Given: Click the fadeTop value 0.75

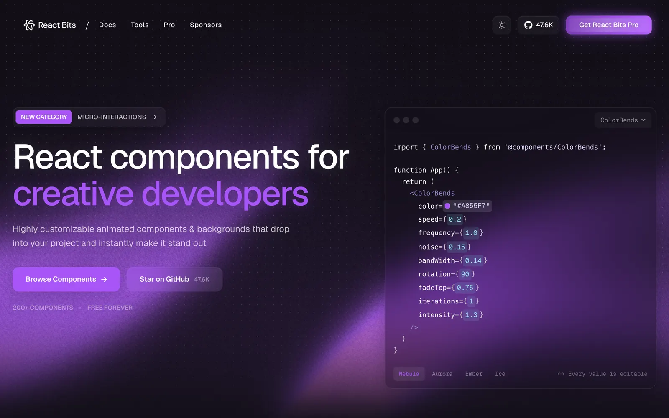Looking at the screenshot, I should (465, 288).
